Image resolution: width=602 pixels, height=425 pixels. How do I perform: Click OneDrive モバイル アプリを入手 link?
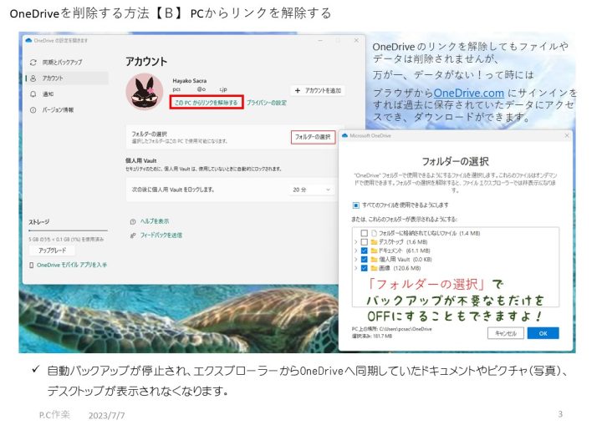point(72,265)
